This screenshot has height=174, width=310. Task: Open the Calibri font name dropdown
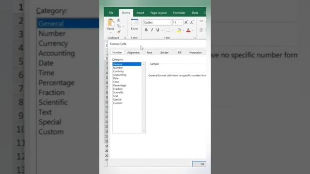pos(170,23)
